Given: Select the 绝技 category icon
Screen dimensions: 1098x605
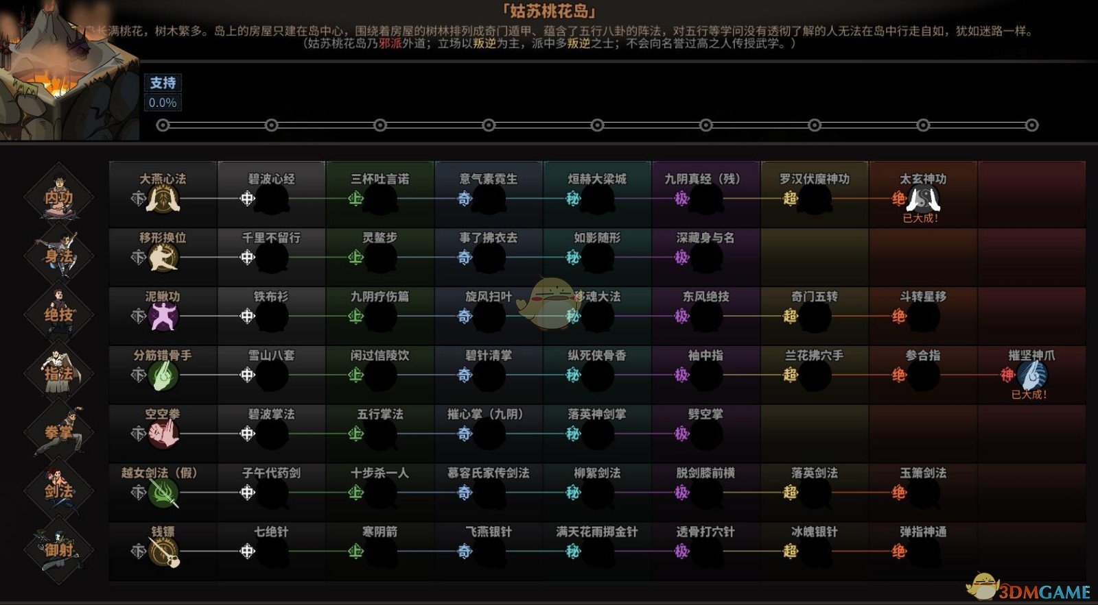Looking at the screenshot, I should point(59,314).
